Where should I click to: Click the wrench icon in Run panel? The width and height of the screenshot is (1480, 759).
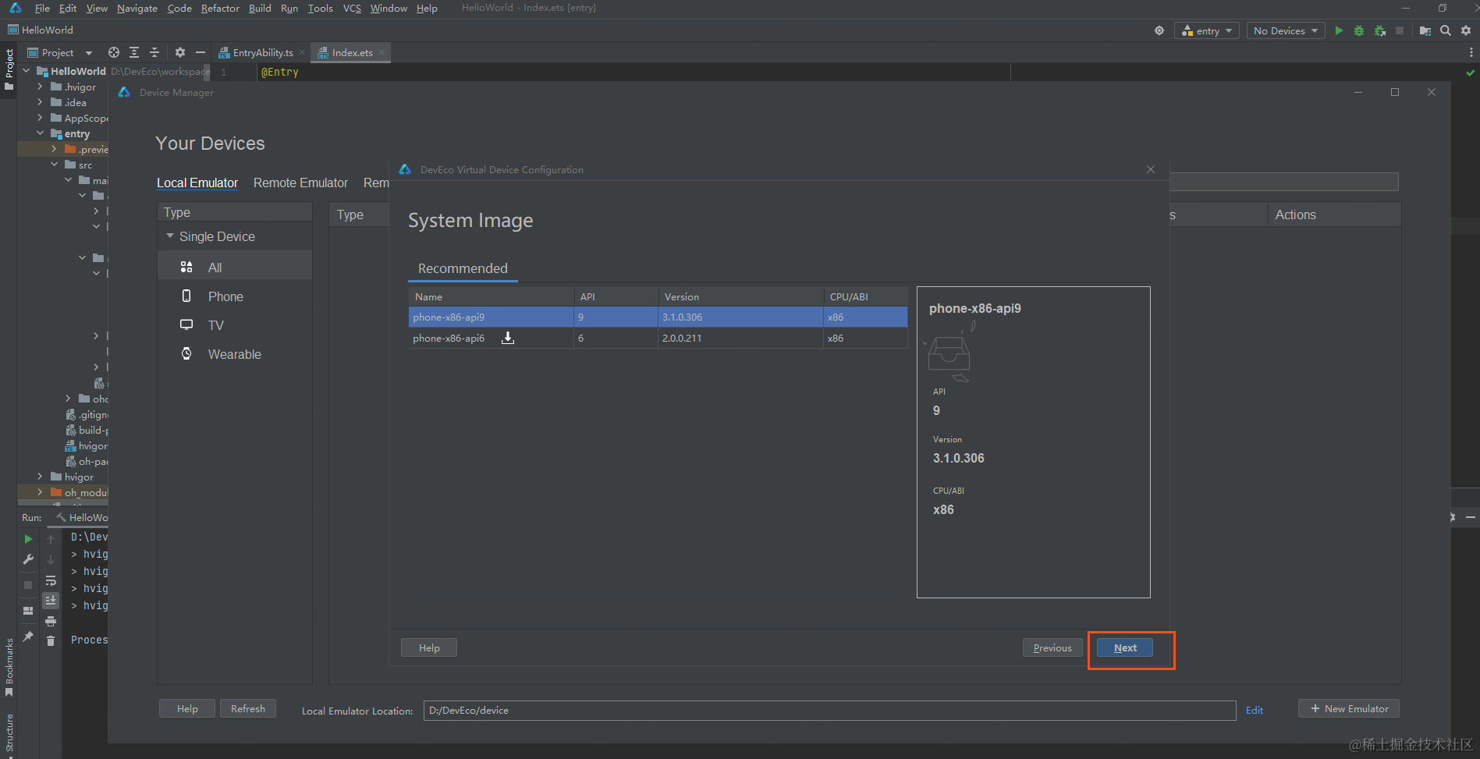[28, 559]
